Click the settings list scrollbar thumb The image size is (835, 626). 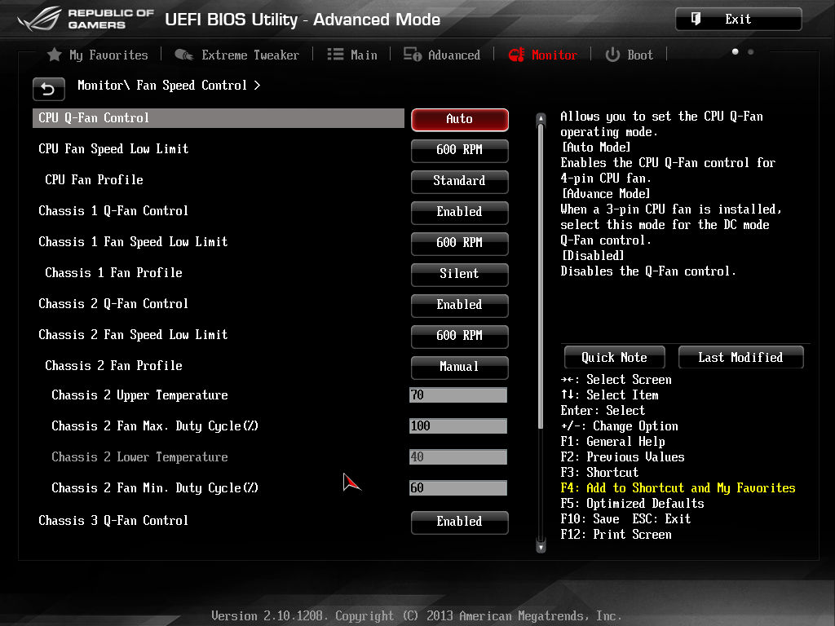pos(541,277)
